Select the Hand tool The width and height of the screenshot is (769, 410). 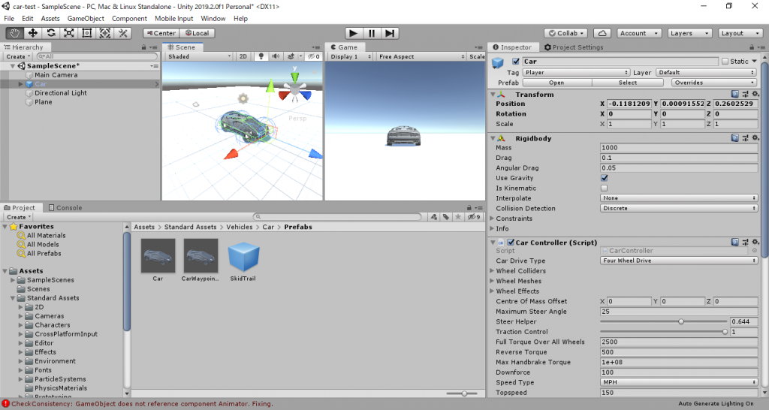point(15,33)
